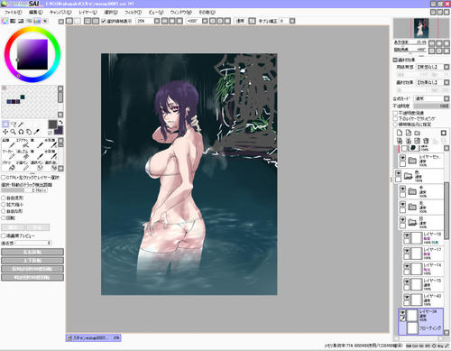Choose the バケツ bucket fill tool
This screenshot has height=351, width=451.
coord(8,165)
